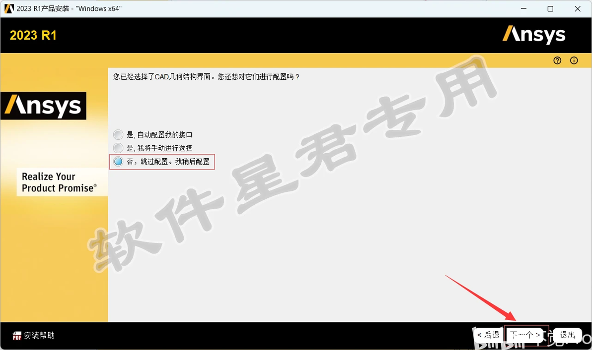Screen dimensions: 592x350
Task: Click the 2023 R1产品安装 window title text
Action: tap(69, 8)
